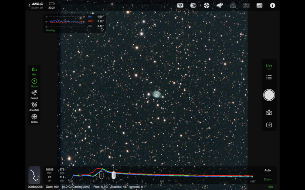Open the list menu icon
Image resolution: width=305 pixels, height=190 pixels.
point(269,77)
